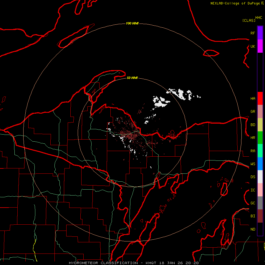
Task: Click the WS blue legend swatch
Action: point(260,164)
